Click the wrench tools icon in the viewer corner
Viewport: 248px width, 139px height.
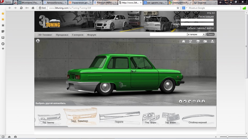pyautogui.click(x=38, y=41)
